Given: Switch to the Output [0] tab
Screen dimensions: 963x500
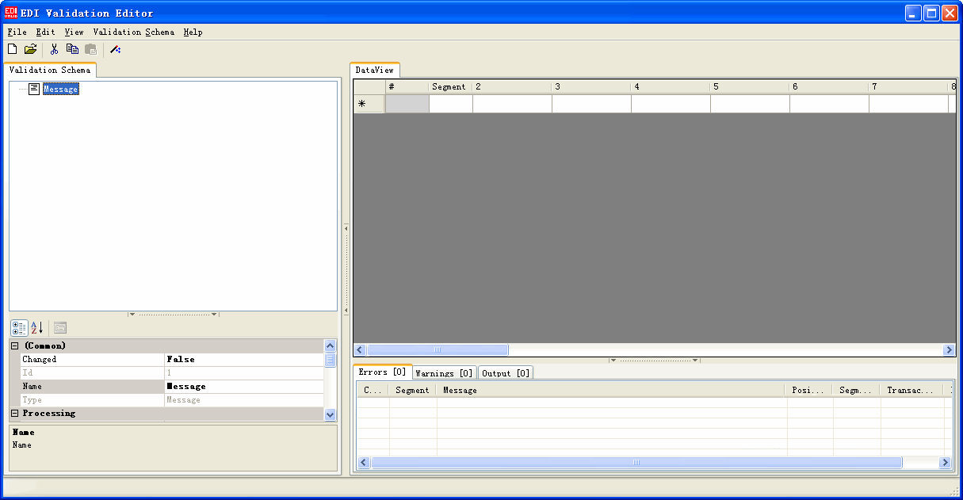Looking at the screenshot, I should click(x=506, y=373).
